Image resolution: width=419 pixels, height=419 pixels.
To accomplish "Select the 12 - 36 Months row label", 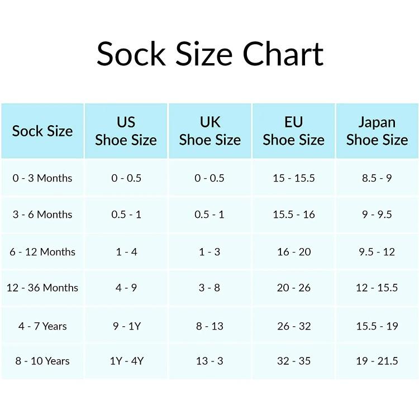I will 42,288.
